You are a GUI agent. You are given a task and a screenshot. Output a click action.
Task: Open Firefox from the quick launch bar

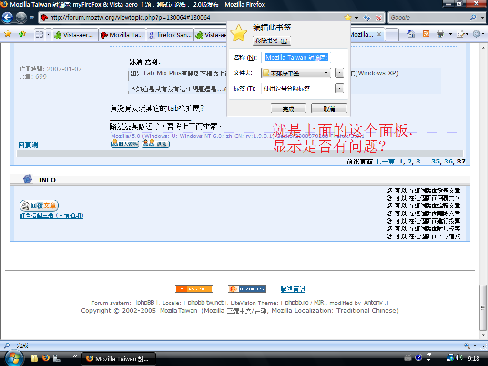click(46, 358)
